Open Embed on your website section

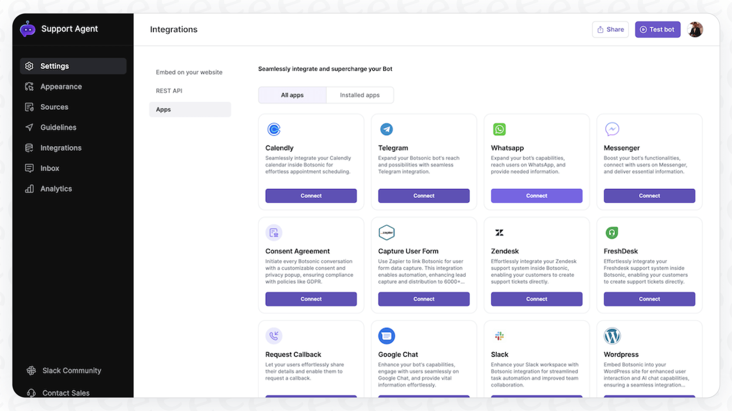pos(189,72)
